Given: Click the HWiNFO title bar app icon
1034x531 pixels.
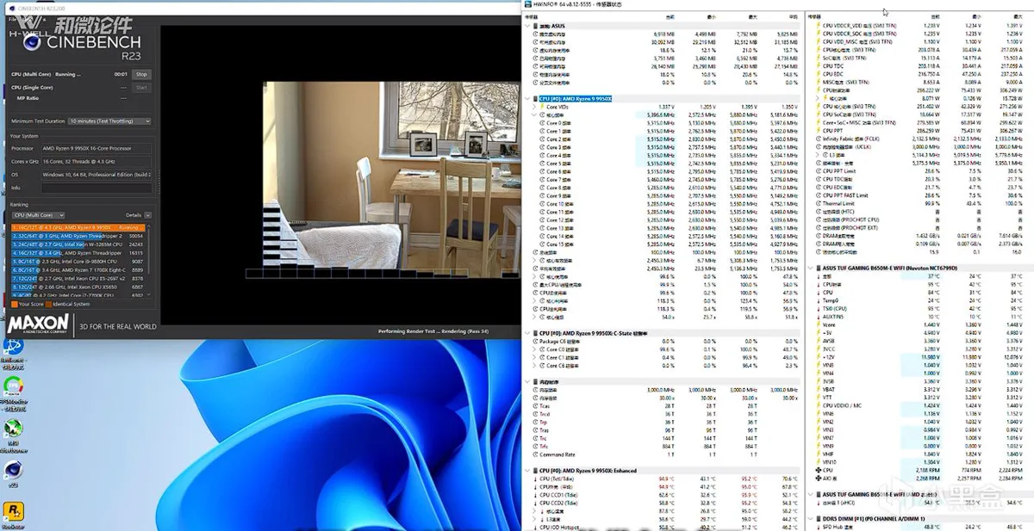Looking at the screenshot, I should tap(527, 5).
